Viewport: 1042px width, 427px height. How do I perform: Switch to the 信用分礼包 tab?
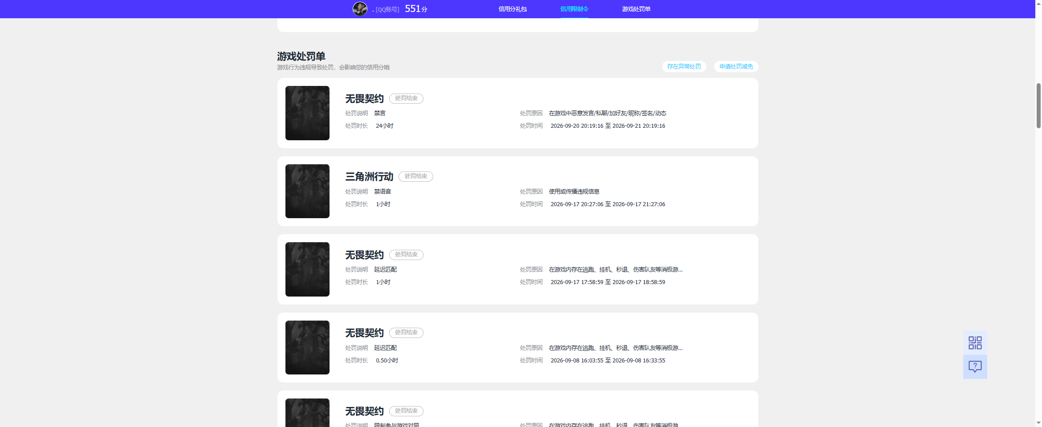click(513, 9)
